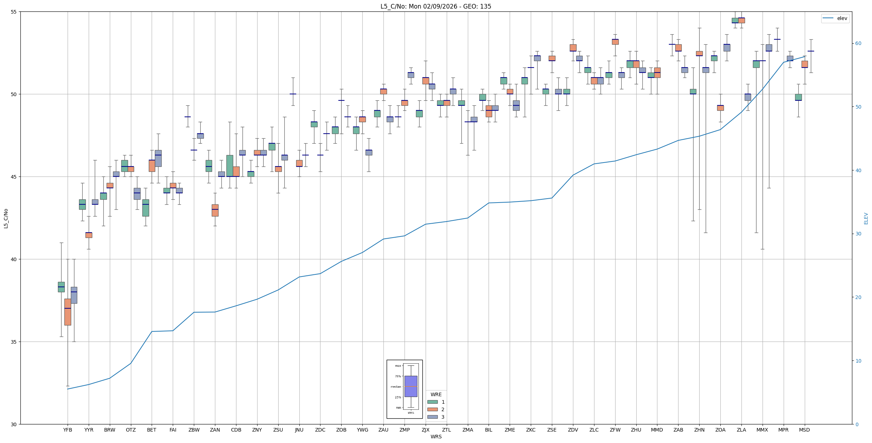Viewport: 872px width, 443px height.
Task: Click the ELEV right axis title
Action: coord(866,218)
